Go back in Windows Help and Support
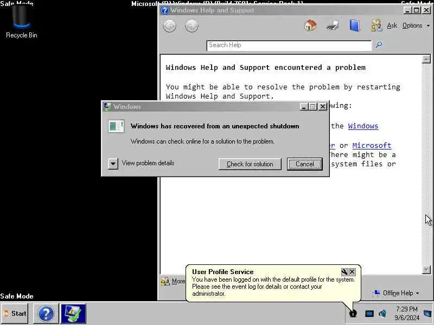Screen dimensions: 434x325 (x=169, y=26)
